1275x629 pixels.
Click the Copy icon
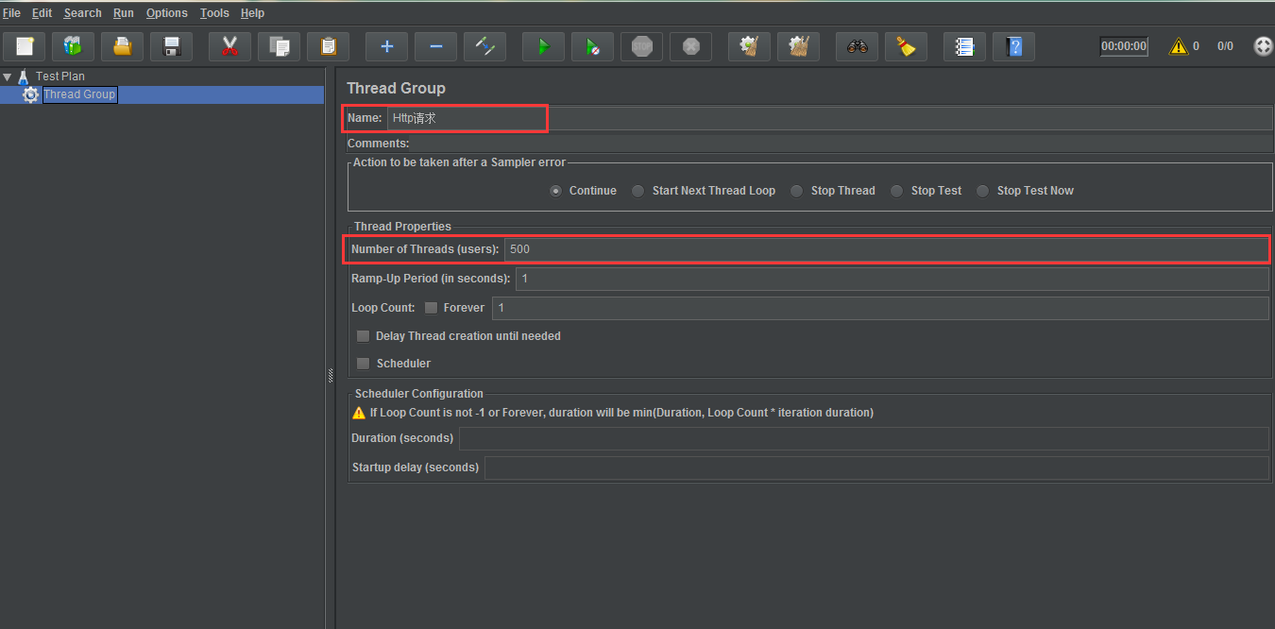[x=279, y=46]
